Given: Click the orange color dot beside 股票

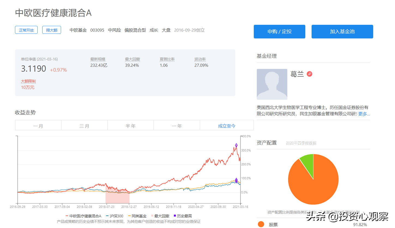Looking at the screenshot, I should [x=261, y=224].
